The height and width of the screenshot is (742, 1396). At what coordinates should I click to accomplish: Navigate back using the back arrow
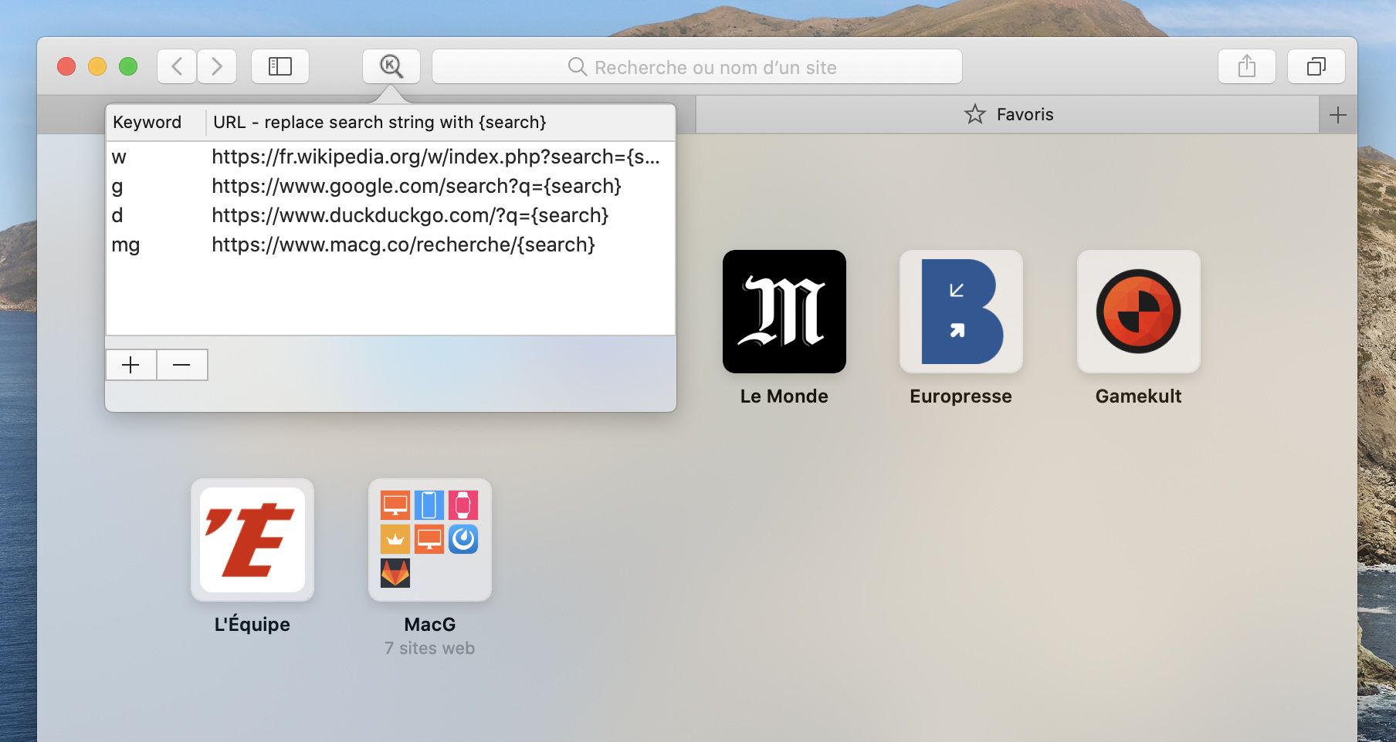(176, 66)
